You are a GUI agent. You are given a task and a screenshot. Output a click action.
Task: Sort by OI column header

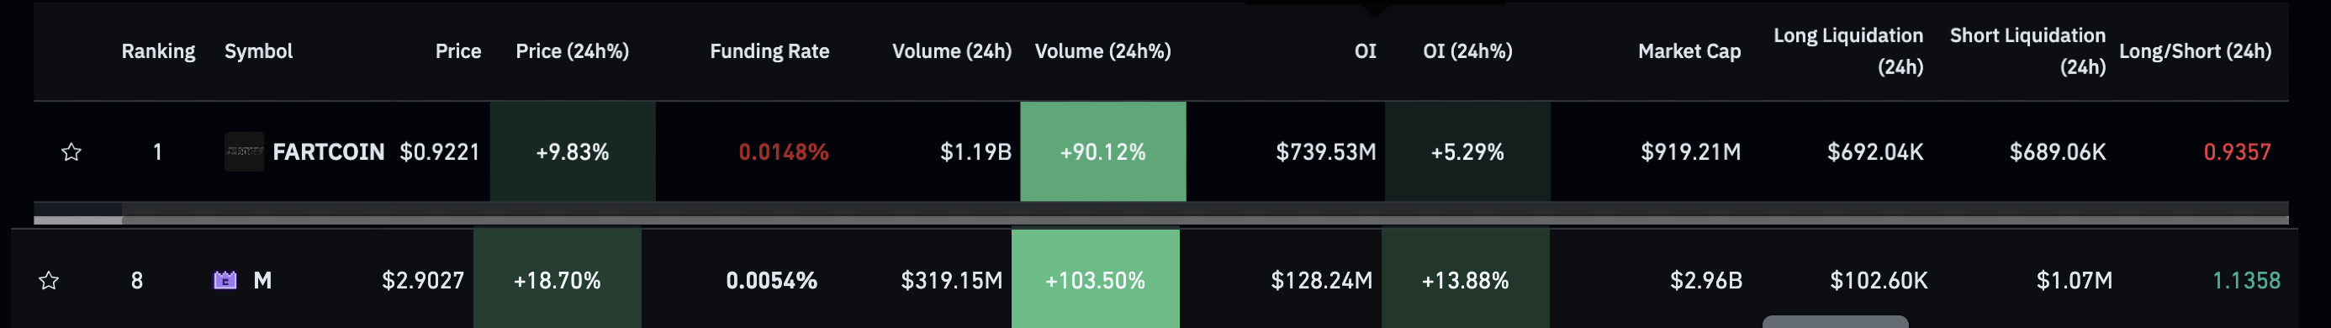pos(1365,50)
